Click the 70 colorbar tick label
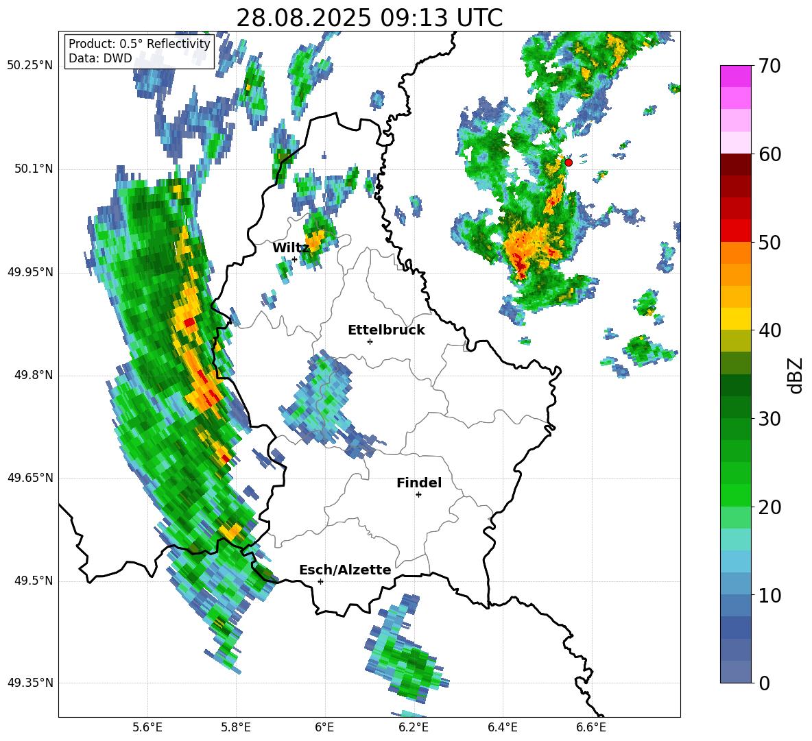The image size is (812, 741). click(769, 66)
